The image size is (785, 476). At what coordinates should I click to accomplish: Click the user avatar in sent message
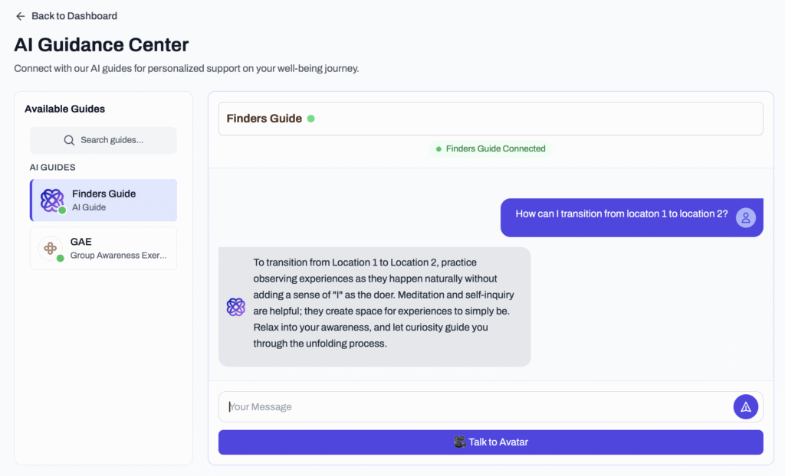point(745,217)
